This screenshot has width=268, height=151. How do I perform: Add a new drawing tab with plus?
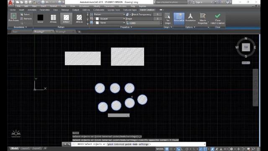(79, 32)
